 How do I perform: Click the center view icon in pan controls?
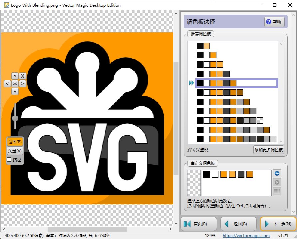15,84
